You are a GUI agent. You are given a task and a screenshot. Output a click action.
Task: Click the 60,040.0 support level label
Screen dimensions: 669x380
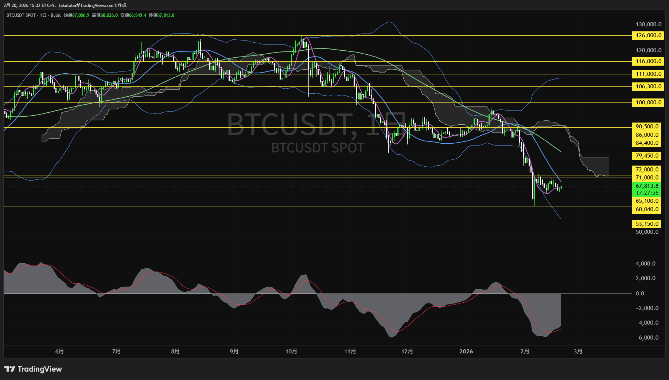(647, 209)
